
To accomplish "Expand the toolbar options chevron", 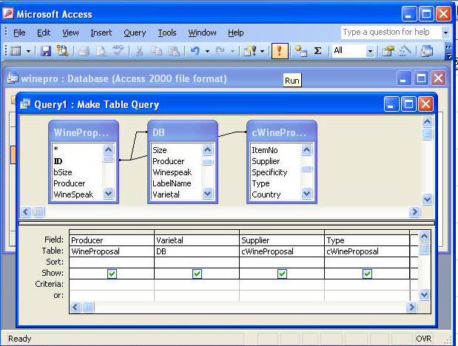I will tap(448, 52).
